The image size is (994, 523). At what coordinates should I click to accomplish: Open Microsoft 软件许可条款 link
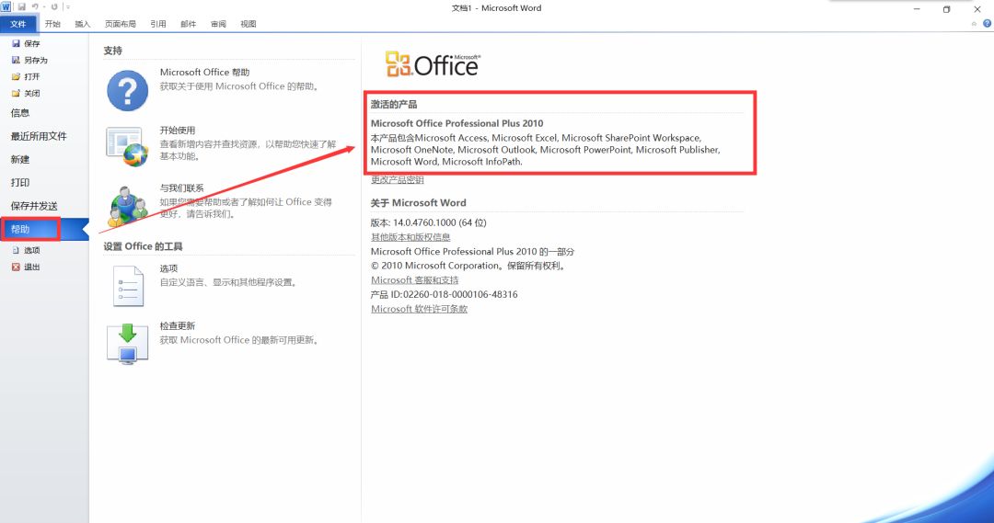click(419, 309)
